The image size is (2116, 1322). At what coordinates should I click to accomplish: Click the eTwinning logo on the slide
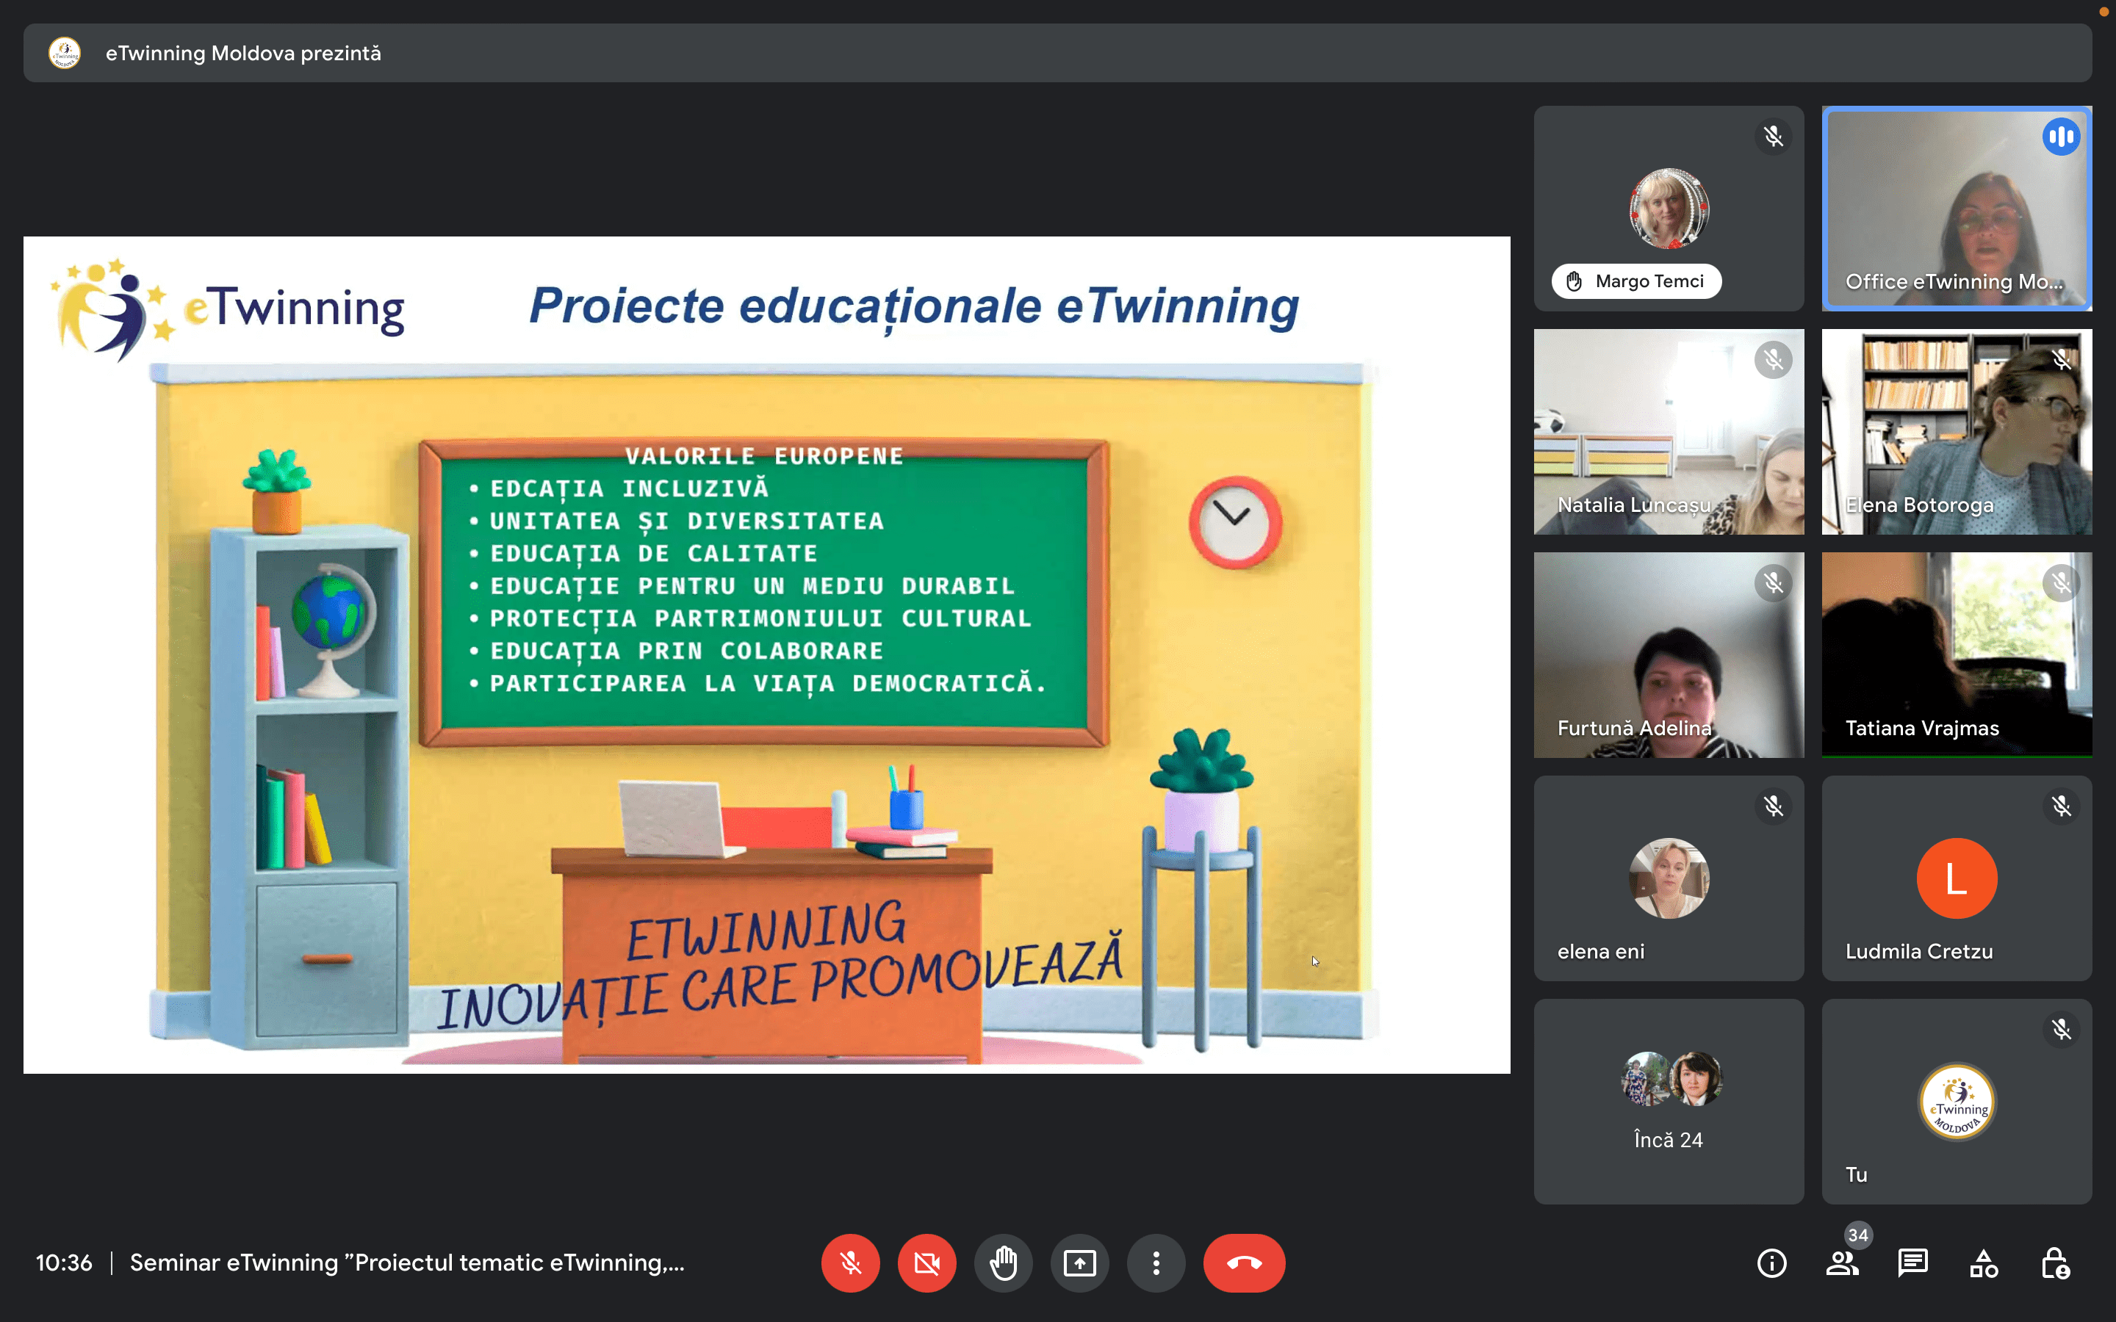227,309
